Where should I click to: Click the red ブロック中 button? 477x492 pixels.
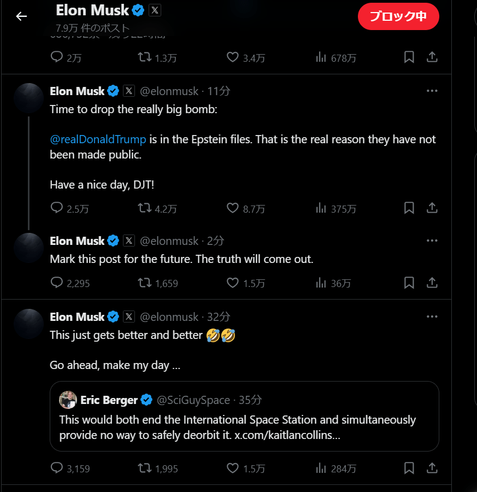point(398,16)
